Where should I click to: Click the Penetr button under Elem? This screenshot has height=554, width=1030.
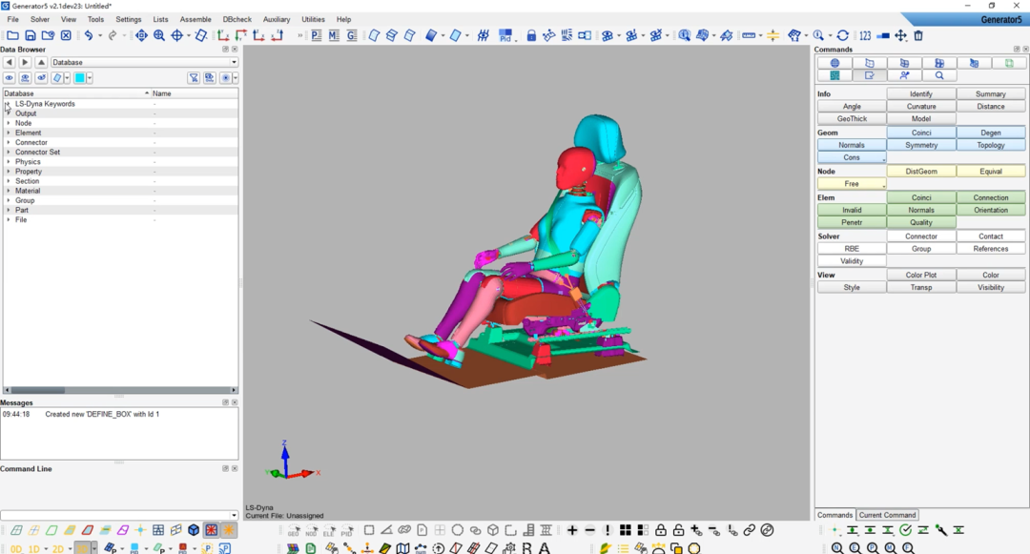(x=851, y=222)
